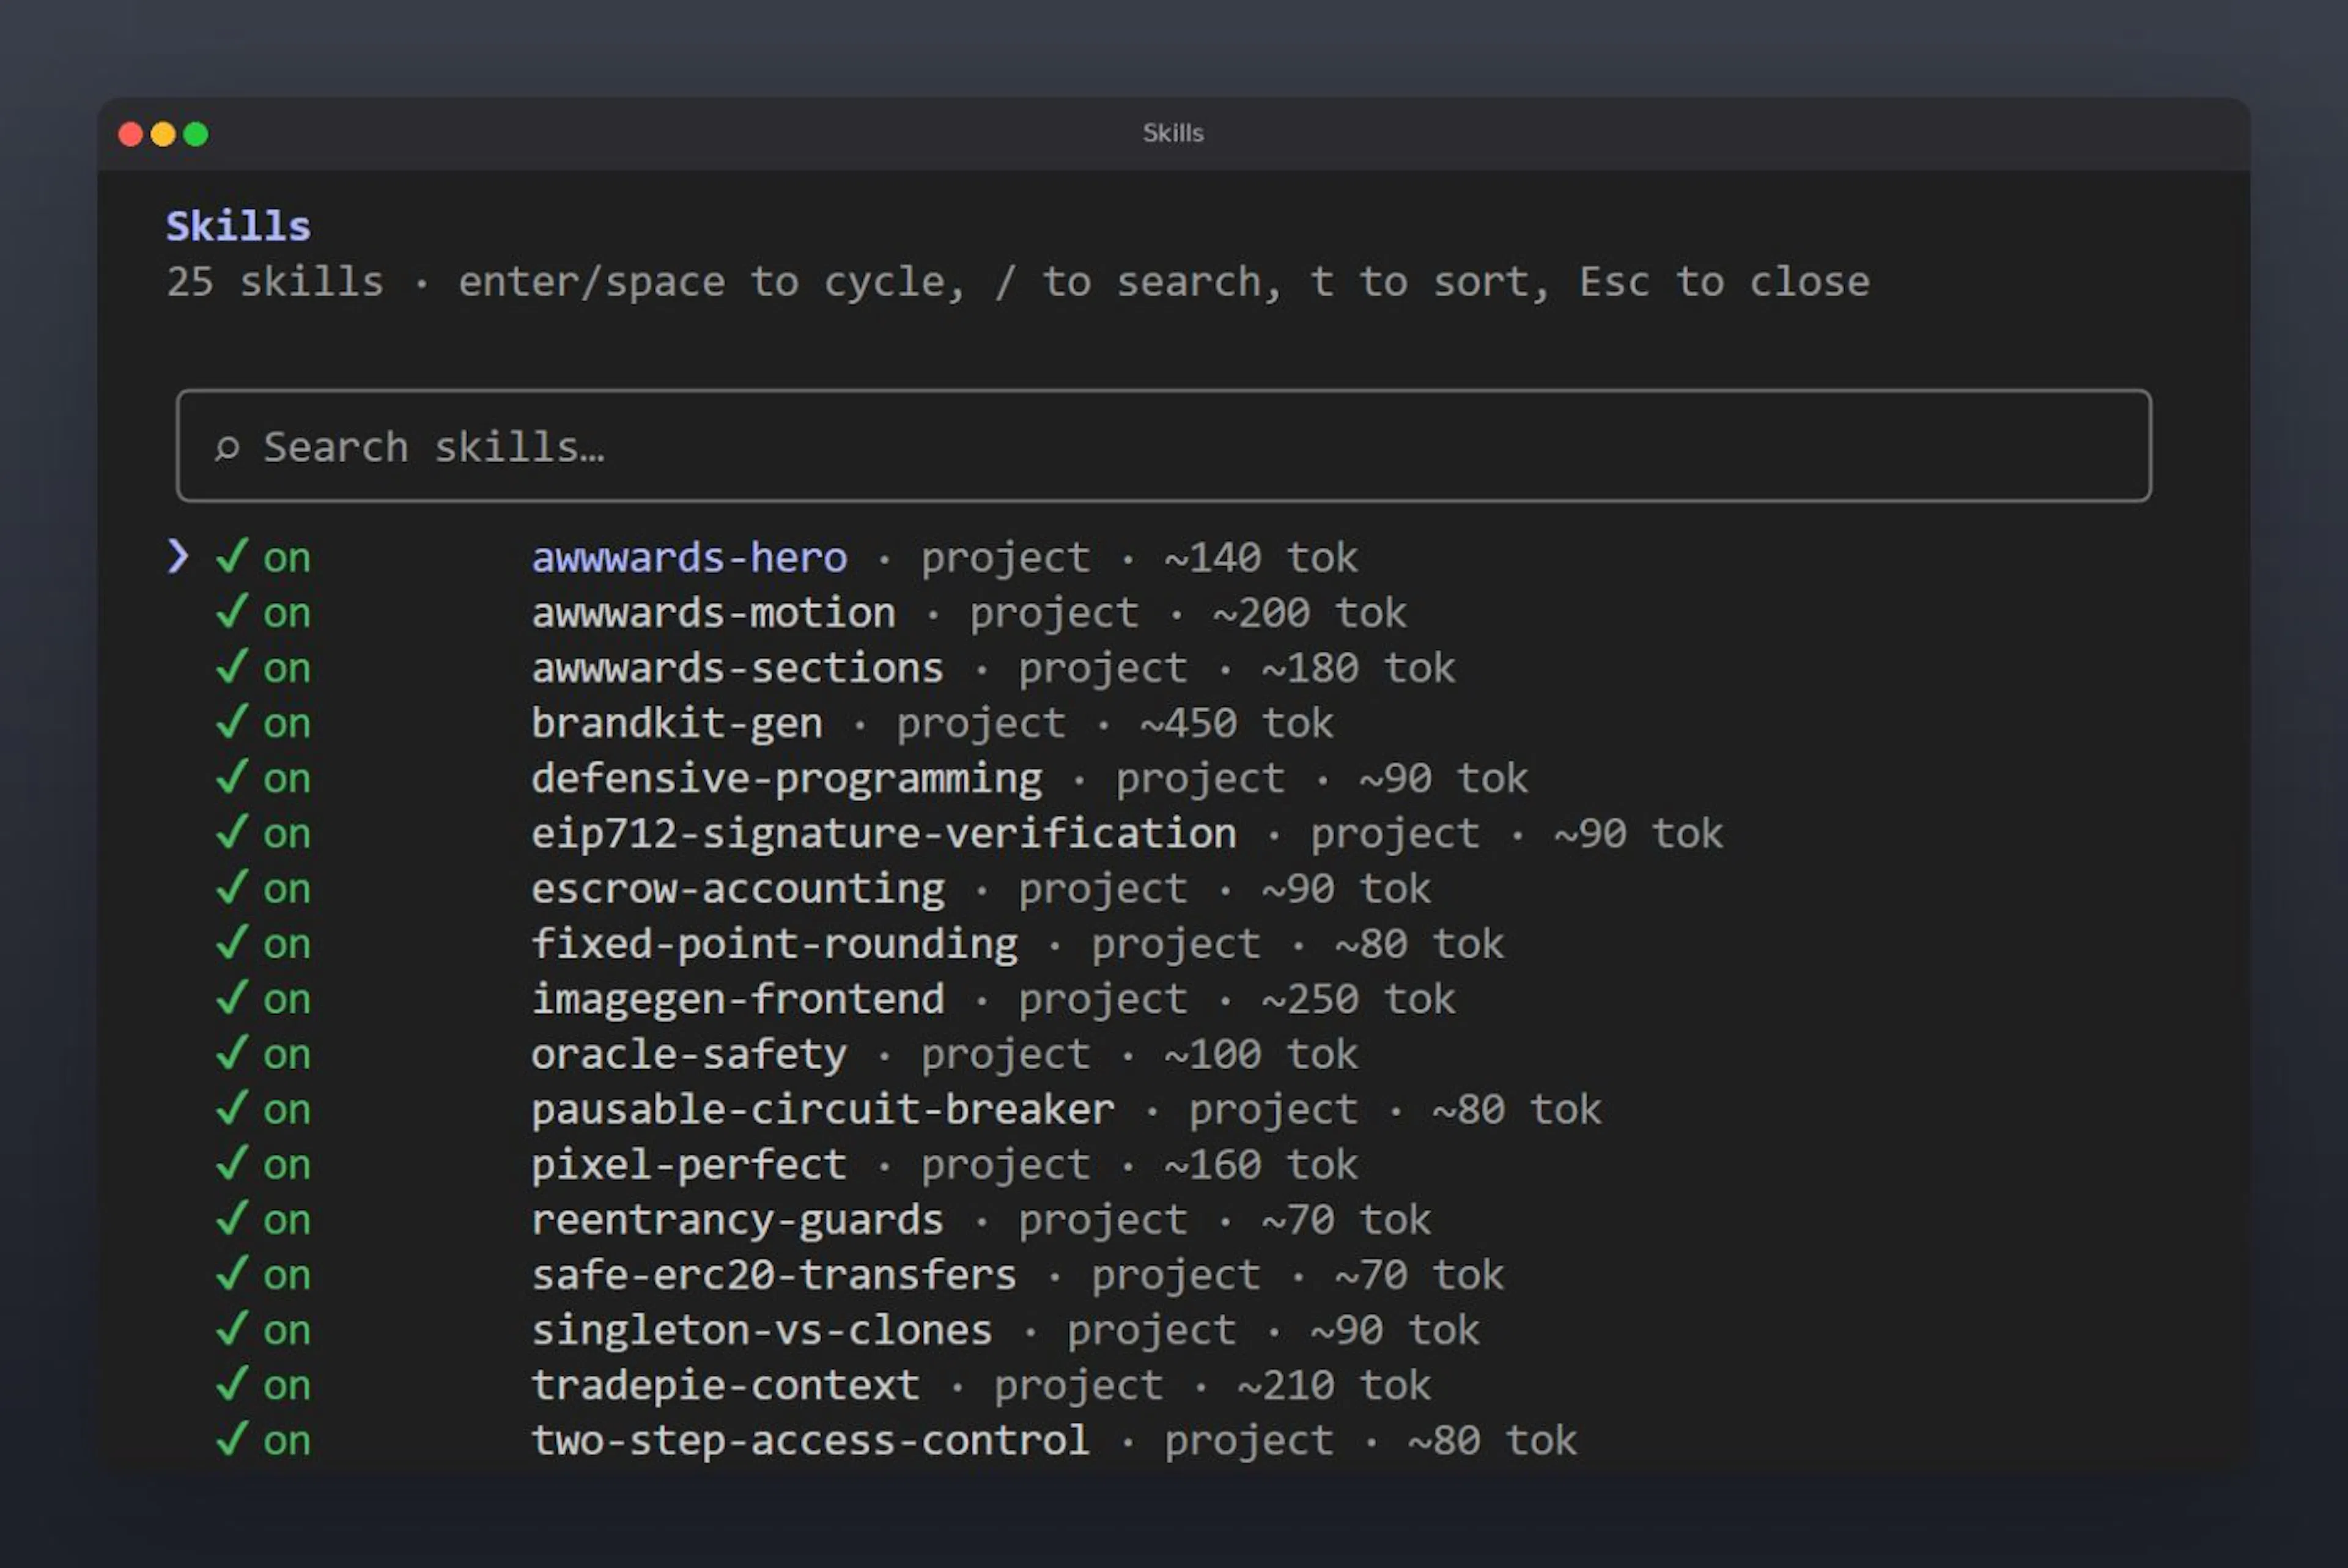
Task: Click the checkmark icon for singleton-vs-clones
Action: click(x=232, y=1328)
